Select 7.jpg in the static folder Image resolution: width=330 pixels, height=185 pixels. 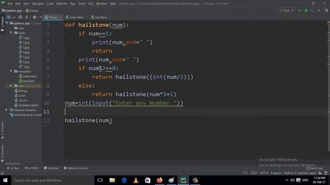click(24, 67)
